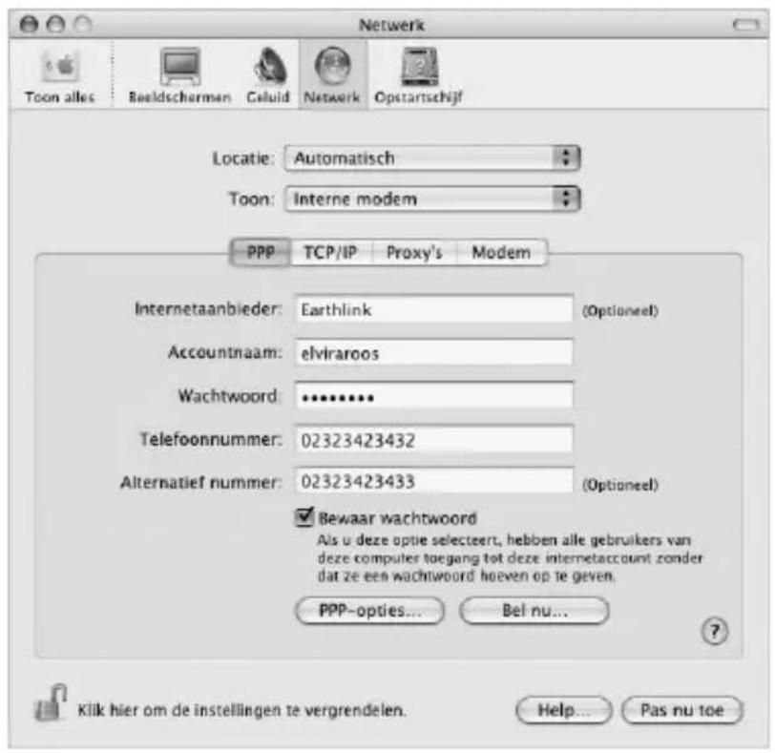Click the Alternatief nummer field 02323423433
This screenshot has width=775, height=753.
tap(434, 481)
